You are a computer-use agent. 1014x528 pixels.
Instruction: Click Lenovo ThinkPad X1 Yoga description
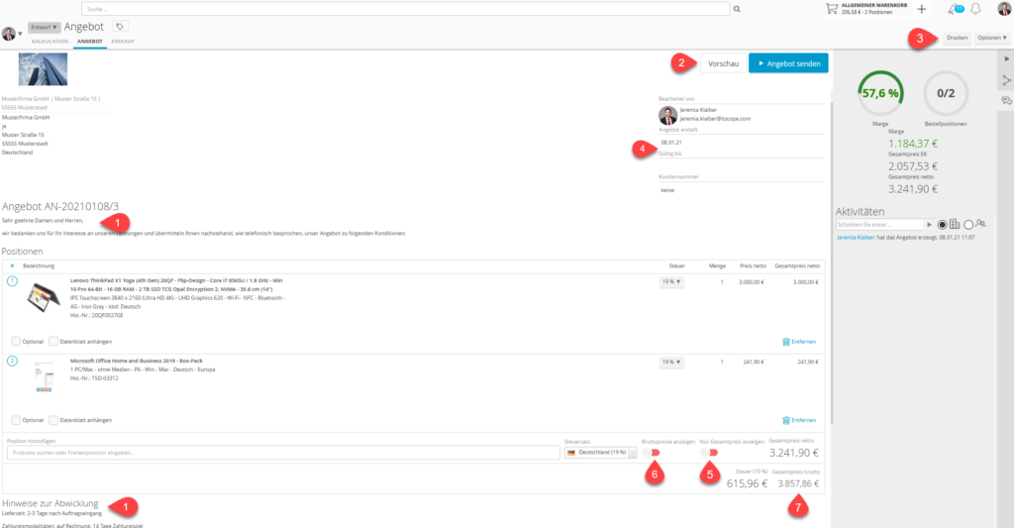pyautogui.click(x=177, y=297)
